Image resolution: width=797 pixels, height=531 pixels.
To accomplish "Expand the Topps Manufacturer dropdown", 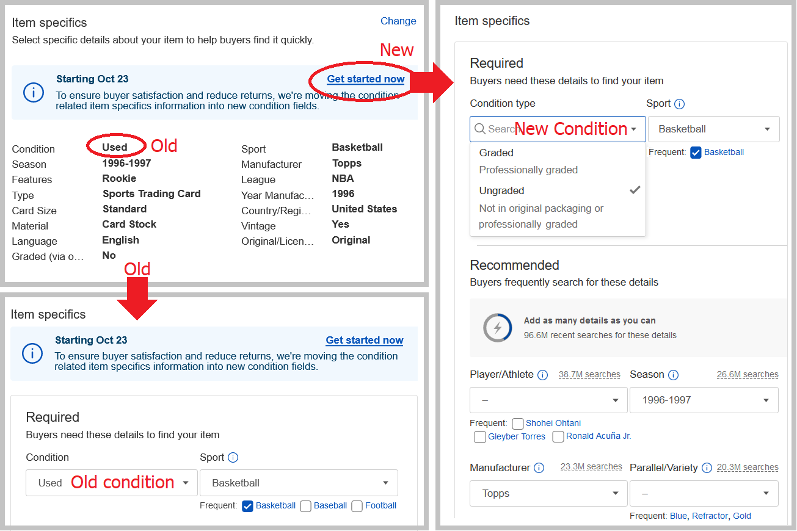I will point(548,494).
